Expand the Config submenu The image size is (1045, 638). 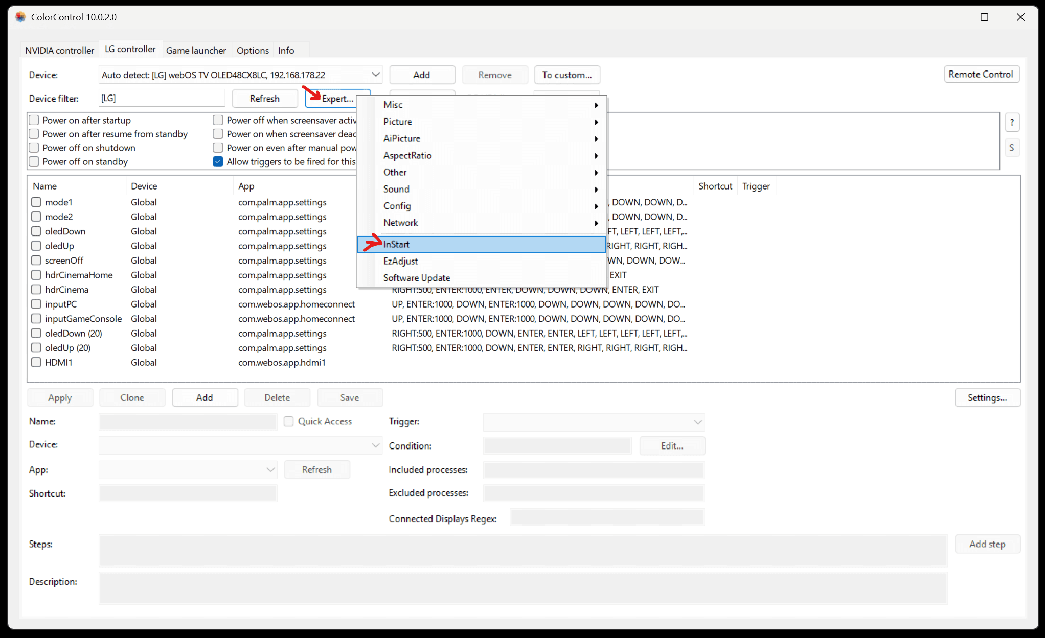(482, 206)
